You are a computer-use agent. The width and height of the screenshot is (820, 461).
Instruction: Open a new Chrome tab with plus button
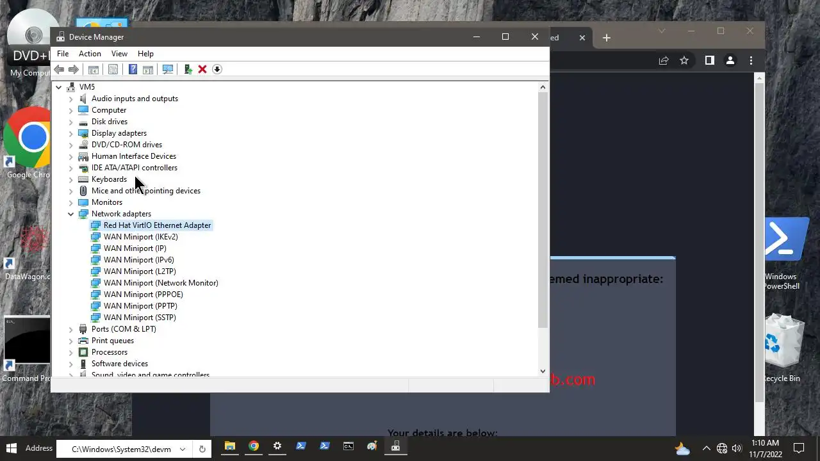pos(607,38)
